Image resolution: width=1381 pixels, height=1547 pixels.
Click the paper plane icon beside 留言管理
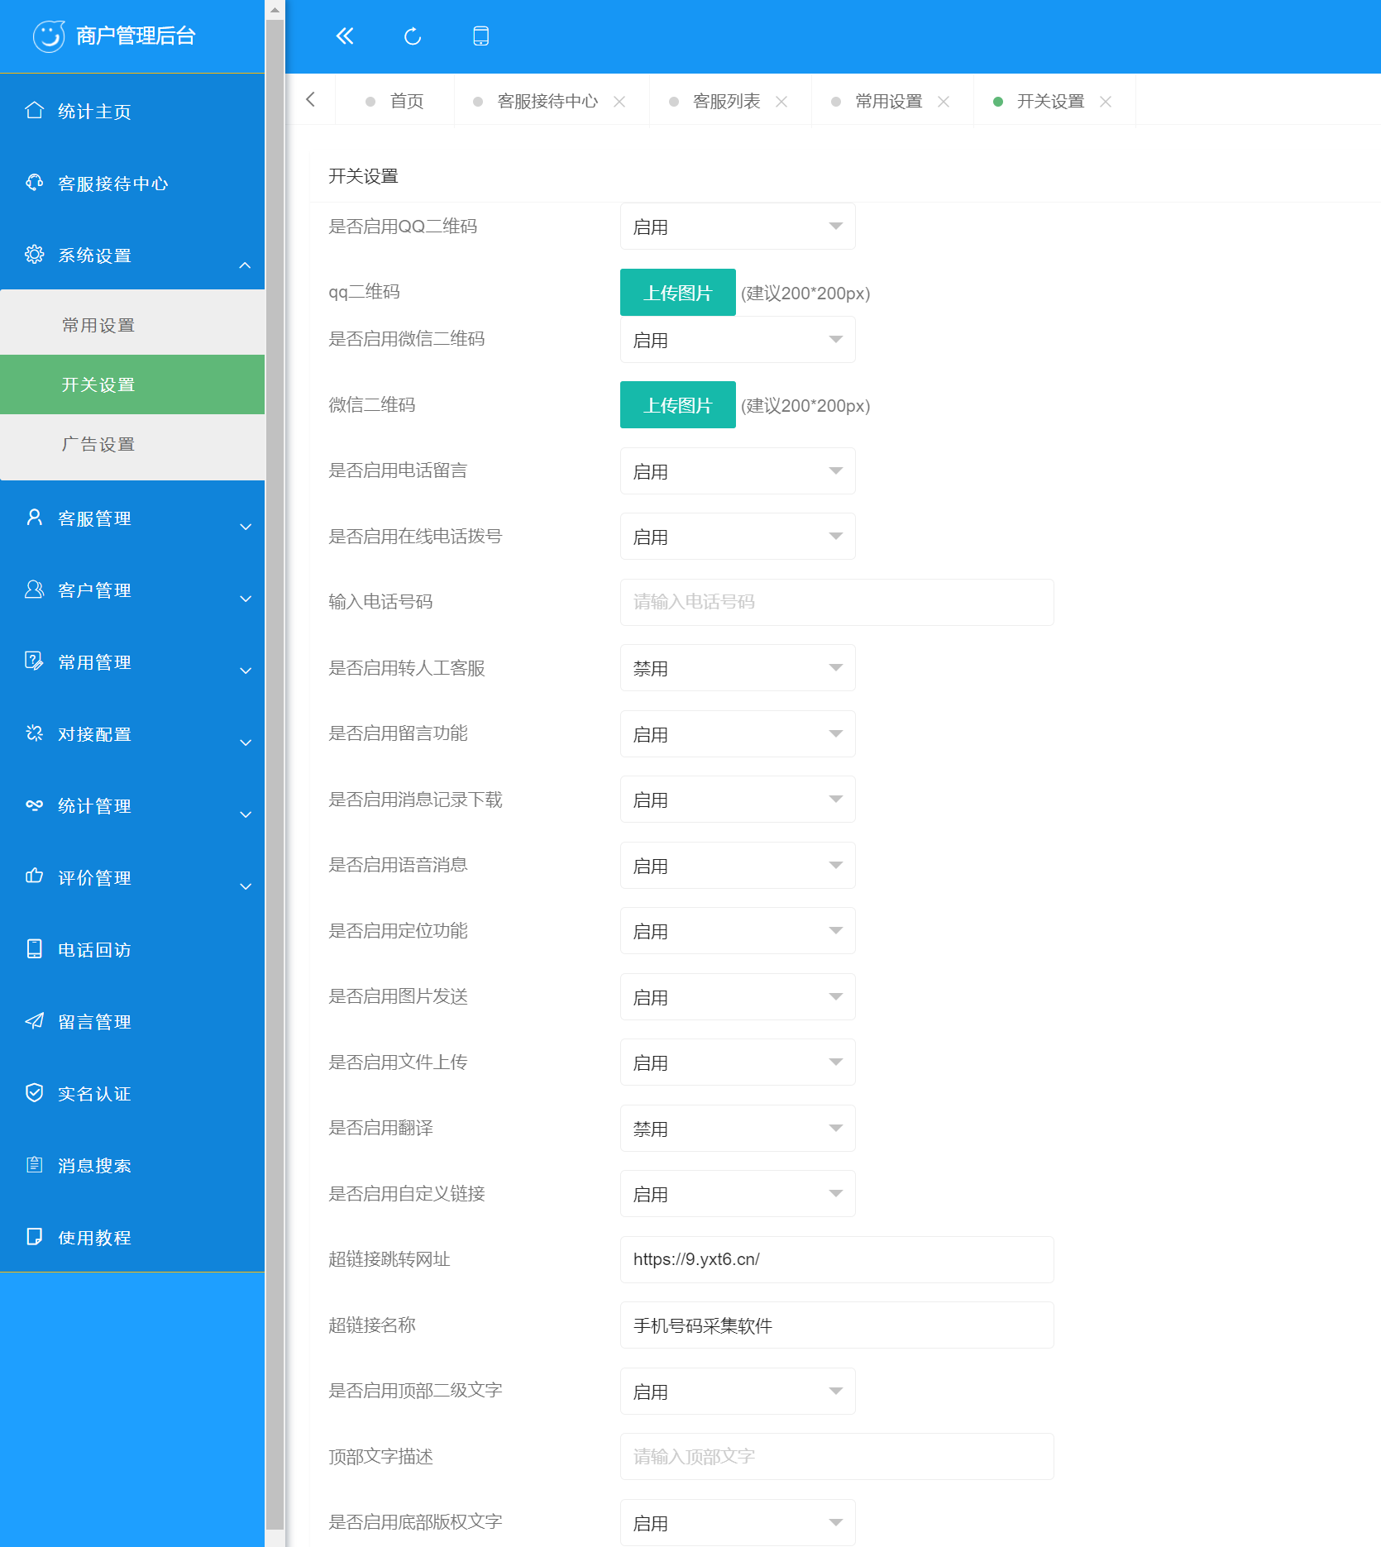click(34, 1020)
